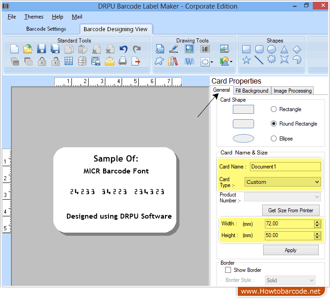This screenshot has height=299, width=330.
Task: Lock the selected object with the closed padlock
Action: click(x=42, y=61)
